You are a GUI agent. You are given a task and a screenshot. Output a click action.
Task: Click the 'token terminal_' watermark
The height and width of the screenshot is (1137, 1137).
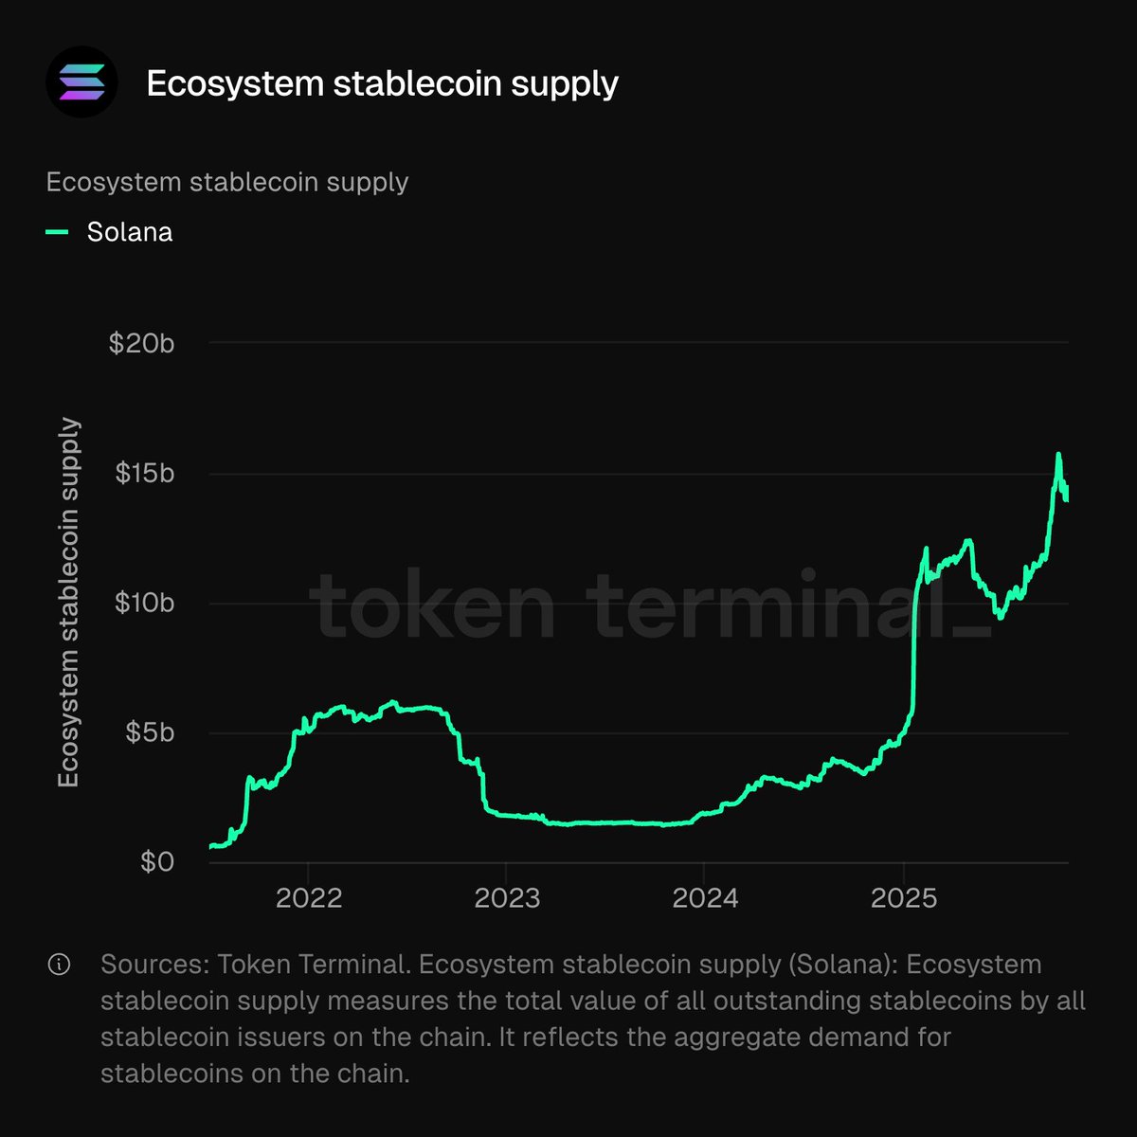coord(650,604)
